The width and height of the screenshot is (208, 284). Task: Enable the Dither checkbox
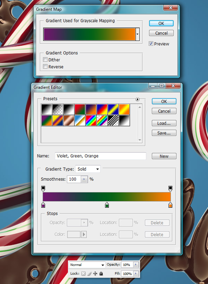[45, 59]
